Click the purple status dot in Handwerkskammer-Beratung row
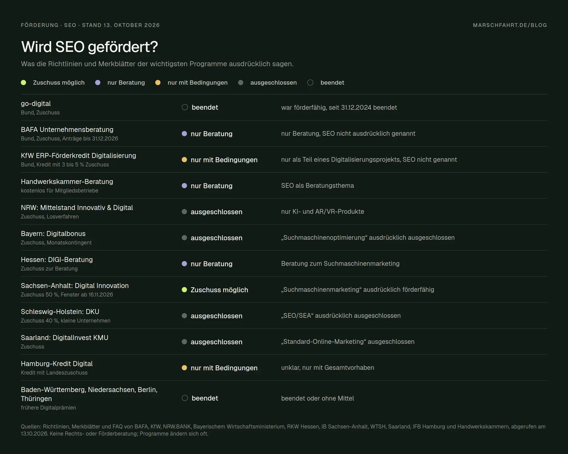Image resolution: width=568 pixels, height=454 pixels. [184, 186]
